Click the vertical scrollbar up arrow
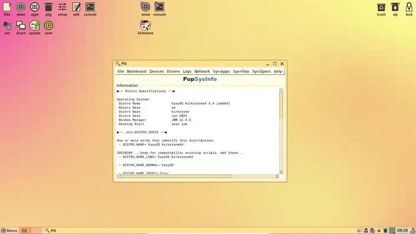This screenshot has width=416, height=234. click(281, 91)
